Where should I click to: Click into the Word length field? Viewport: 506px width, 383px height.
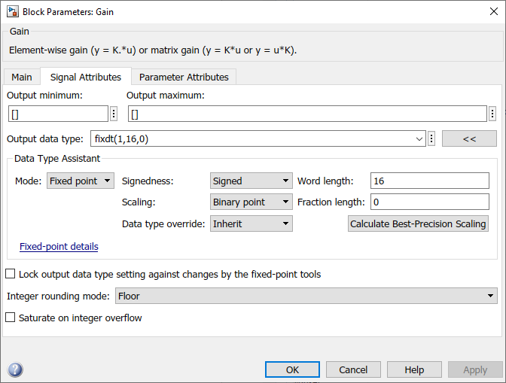click(429, 181)
